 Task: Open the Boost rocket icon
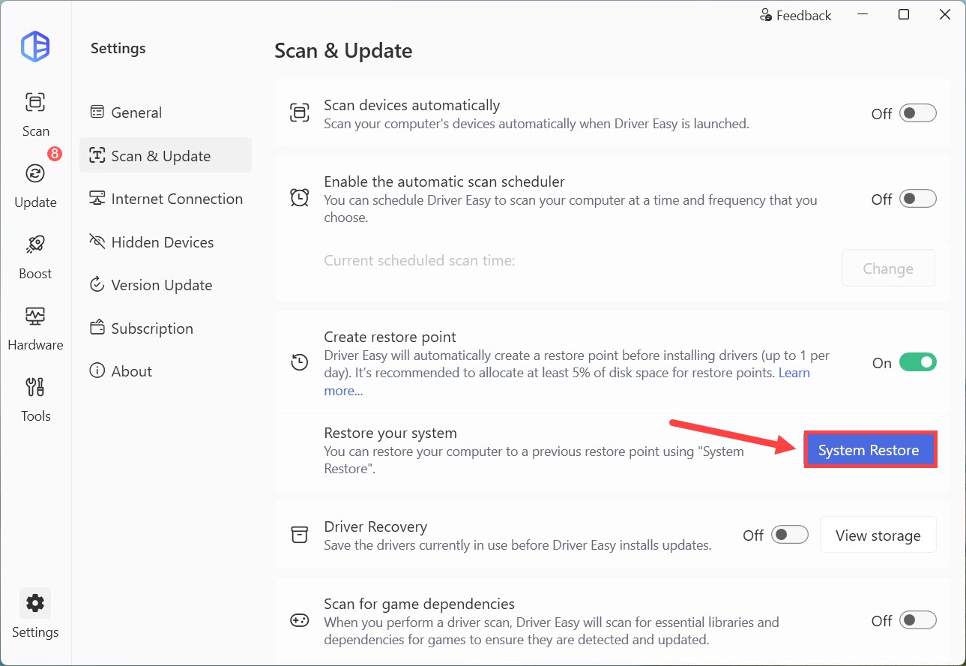pyautogui.click(x=35, y=244)
